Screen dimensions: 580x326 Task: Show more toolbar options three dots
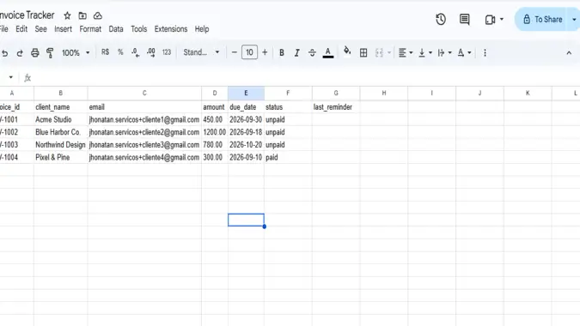point(485,53)
